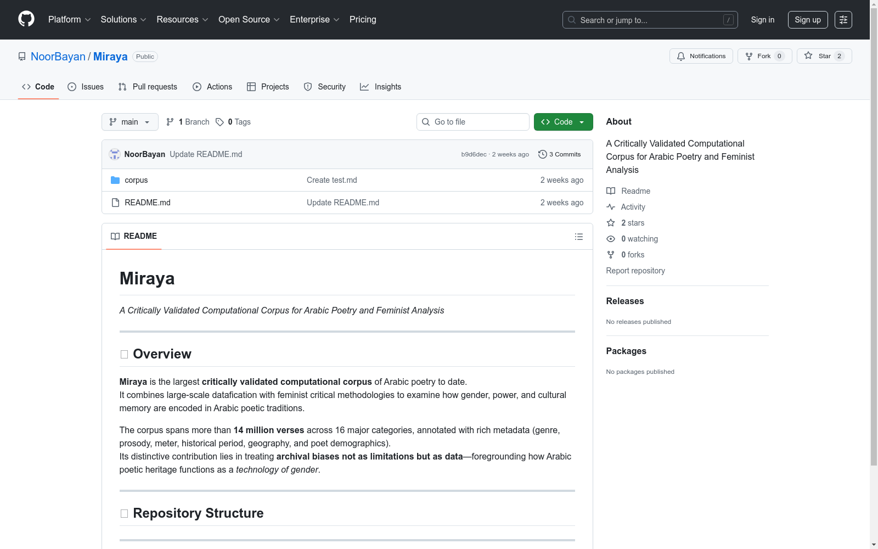
Task: Switch to the Pull requests tab
Action: pyautogui.click(x=148, y=87)
